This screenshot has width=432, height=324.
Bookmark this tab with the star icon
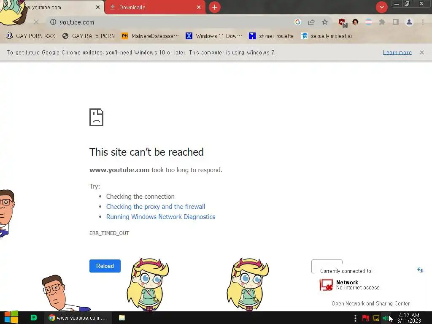(325, 22)
